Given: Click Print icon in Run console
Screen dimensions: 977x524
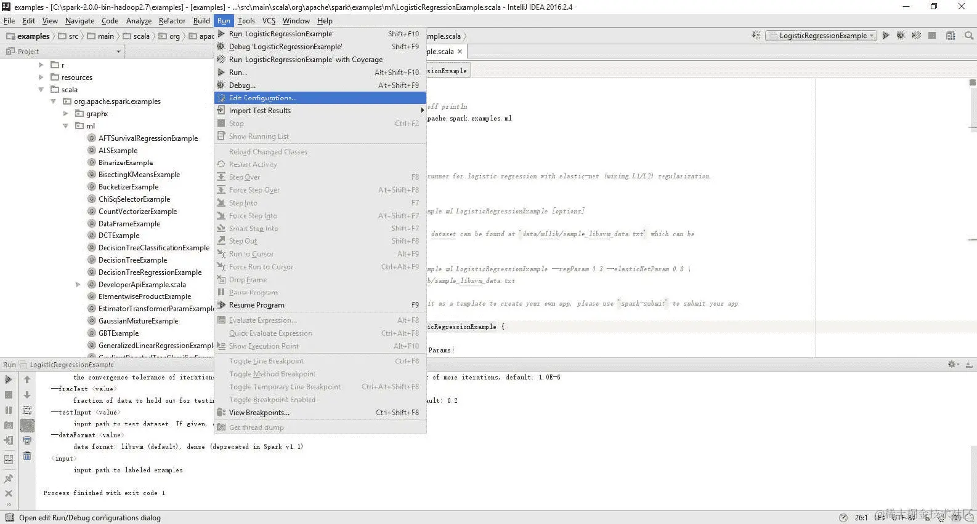Looking at the screenshot, I should coord(27,440).
